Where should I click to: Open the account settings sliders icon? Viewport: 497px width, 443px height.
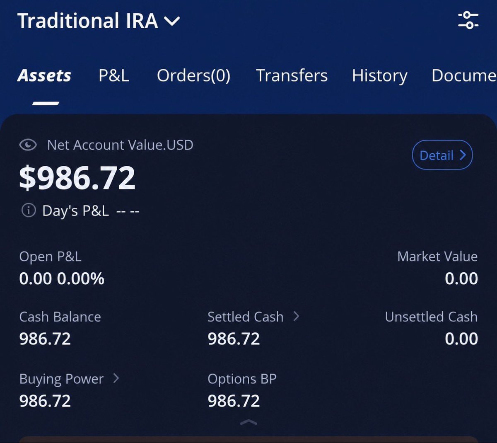468,20
